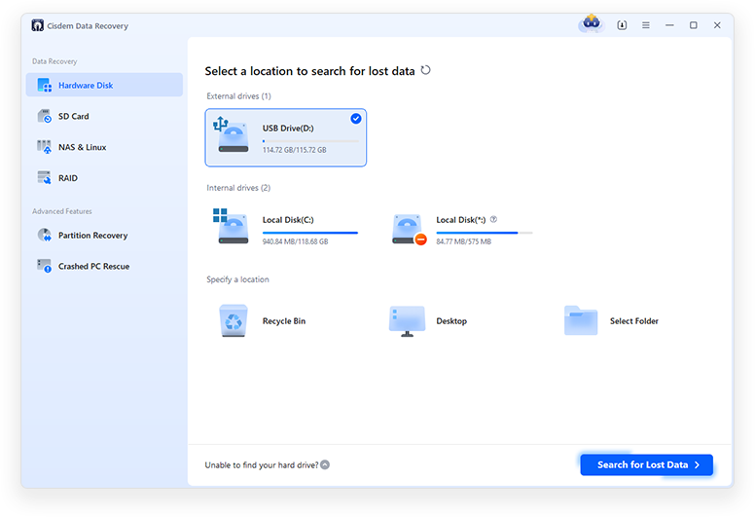
Task: Click the USB Drive(D:) drive icon
Action: (232, 135)
